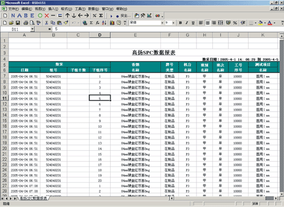Viewport: 284px width, 207px height.
Task: Click the AutoSum icon in standard toolbar
Action: click(x=91, y=23)
